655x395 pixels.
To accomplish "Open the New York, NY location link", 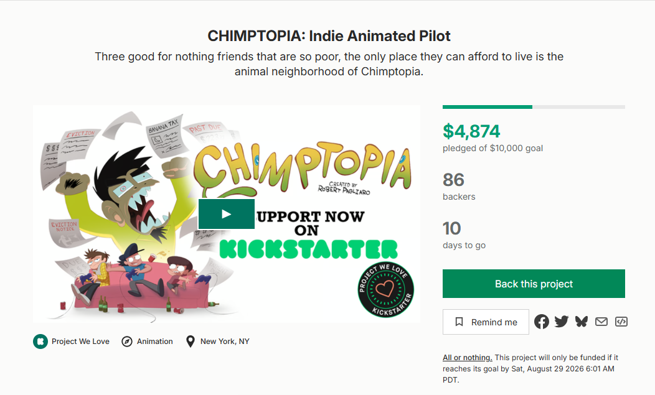I will 225,342.
